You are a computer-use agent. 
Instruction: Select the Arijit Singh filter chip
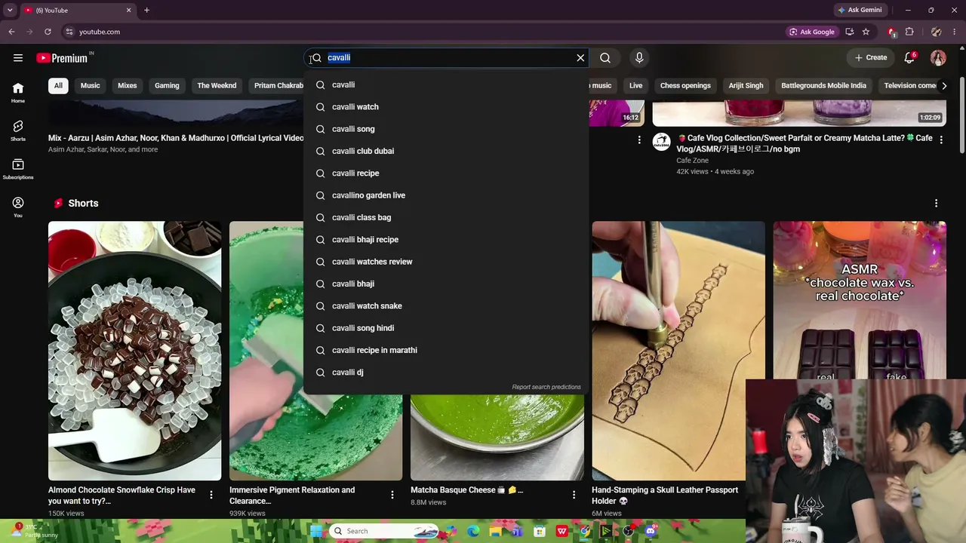[746, 85]
